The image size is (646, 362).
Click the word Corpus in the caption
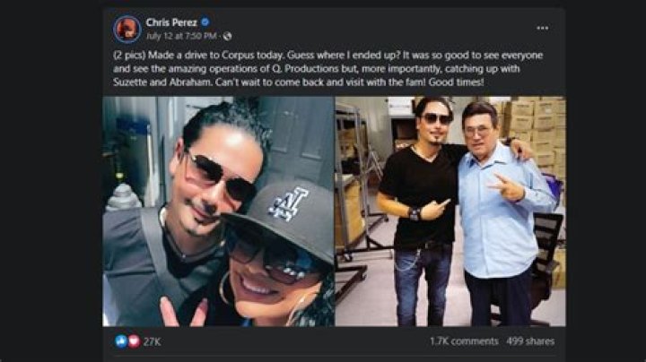click(238, 56)
